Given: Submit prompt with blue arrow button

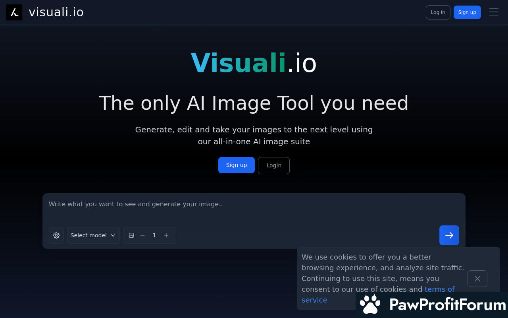Looking at the screenshot, I should (449, 235).
